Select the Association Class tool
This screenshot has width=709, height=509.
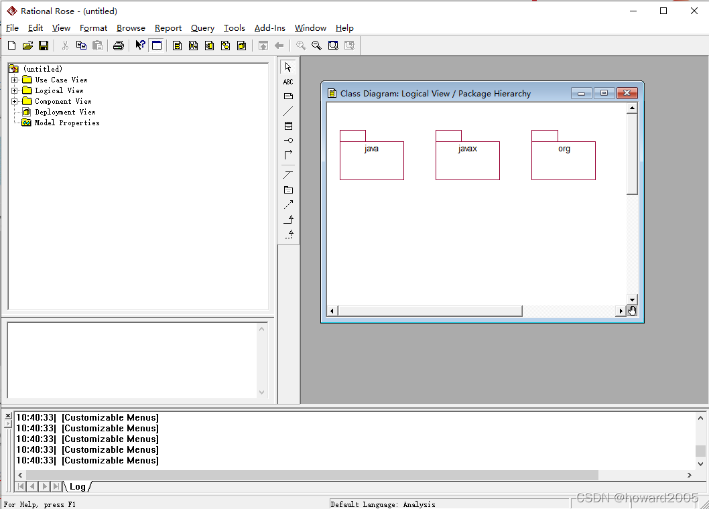pos(288,175)
